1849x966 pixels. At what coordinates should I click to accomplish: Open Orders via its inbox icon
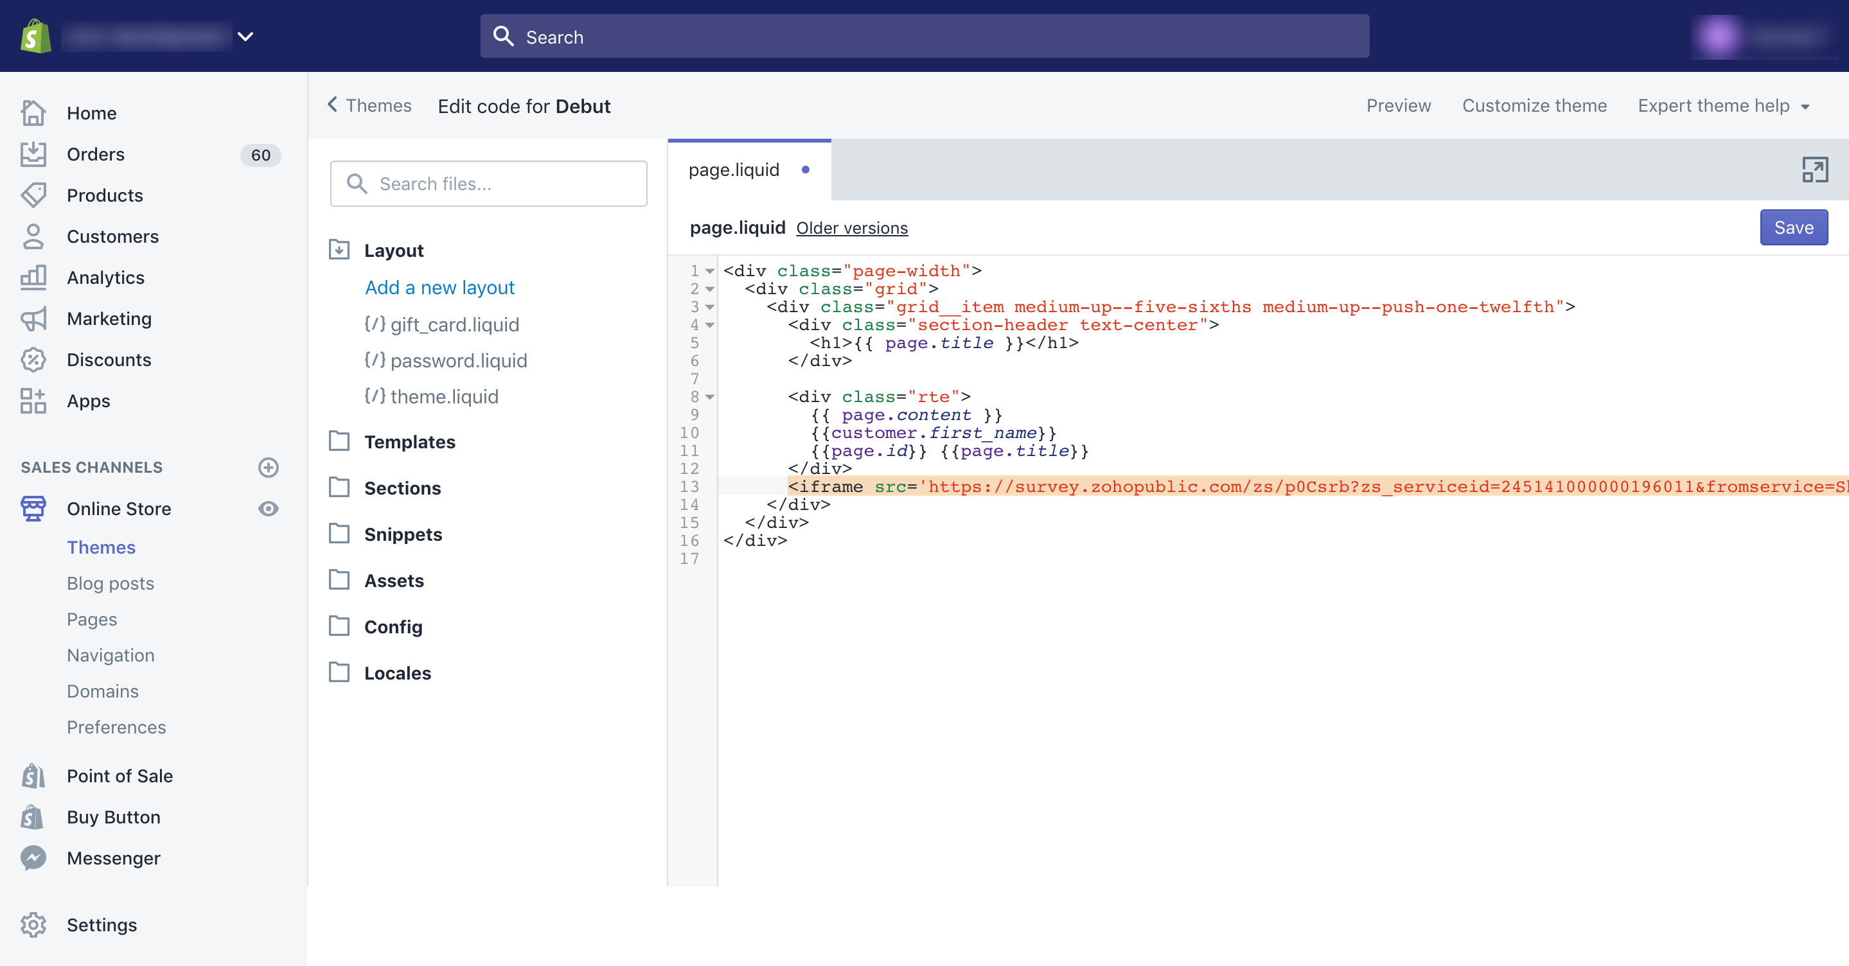pyautogui.click(x=33, y=154)
